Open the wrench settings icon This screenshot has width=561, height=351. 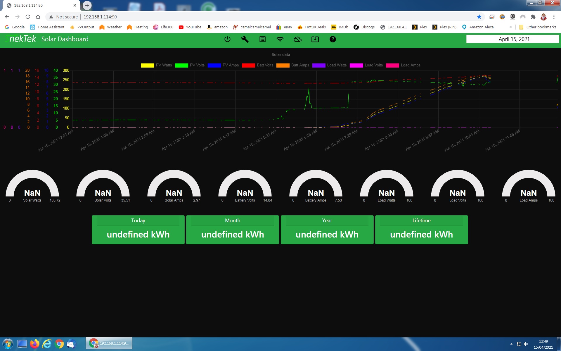tap(245, 39)
